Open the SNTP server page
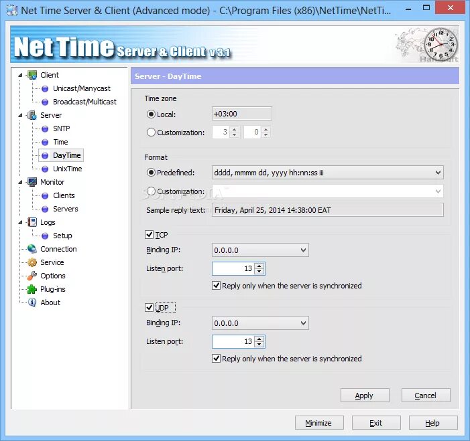Viewport: 470px width, 441px height. point(62,128)
